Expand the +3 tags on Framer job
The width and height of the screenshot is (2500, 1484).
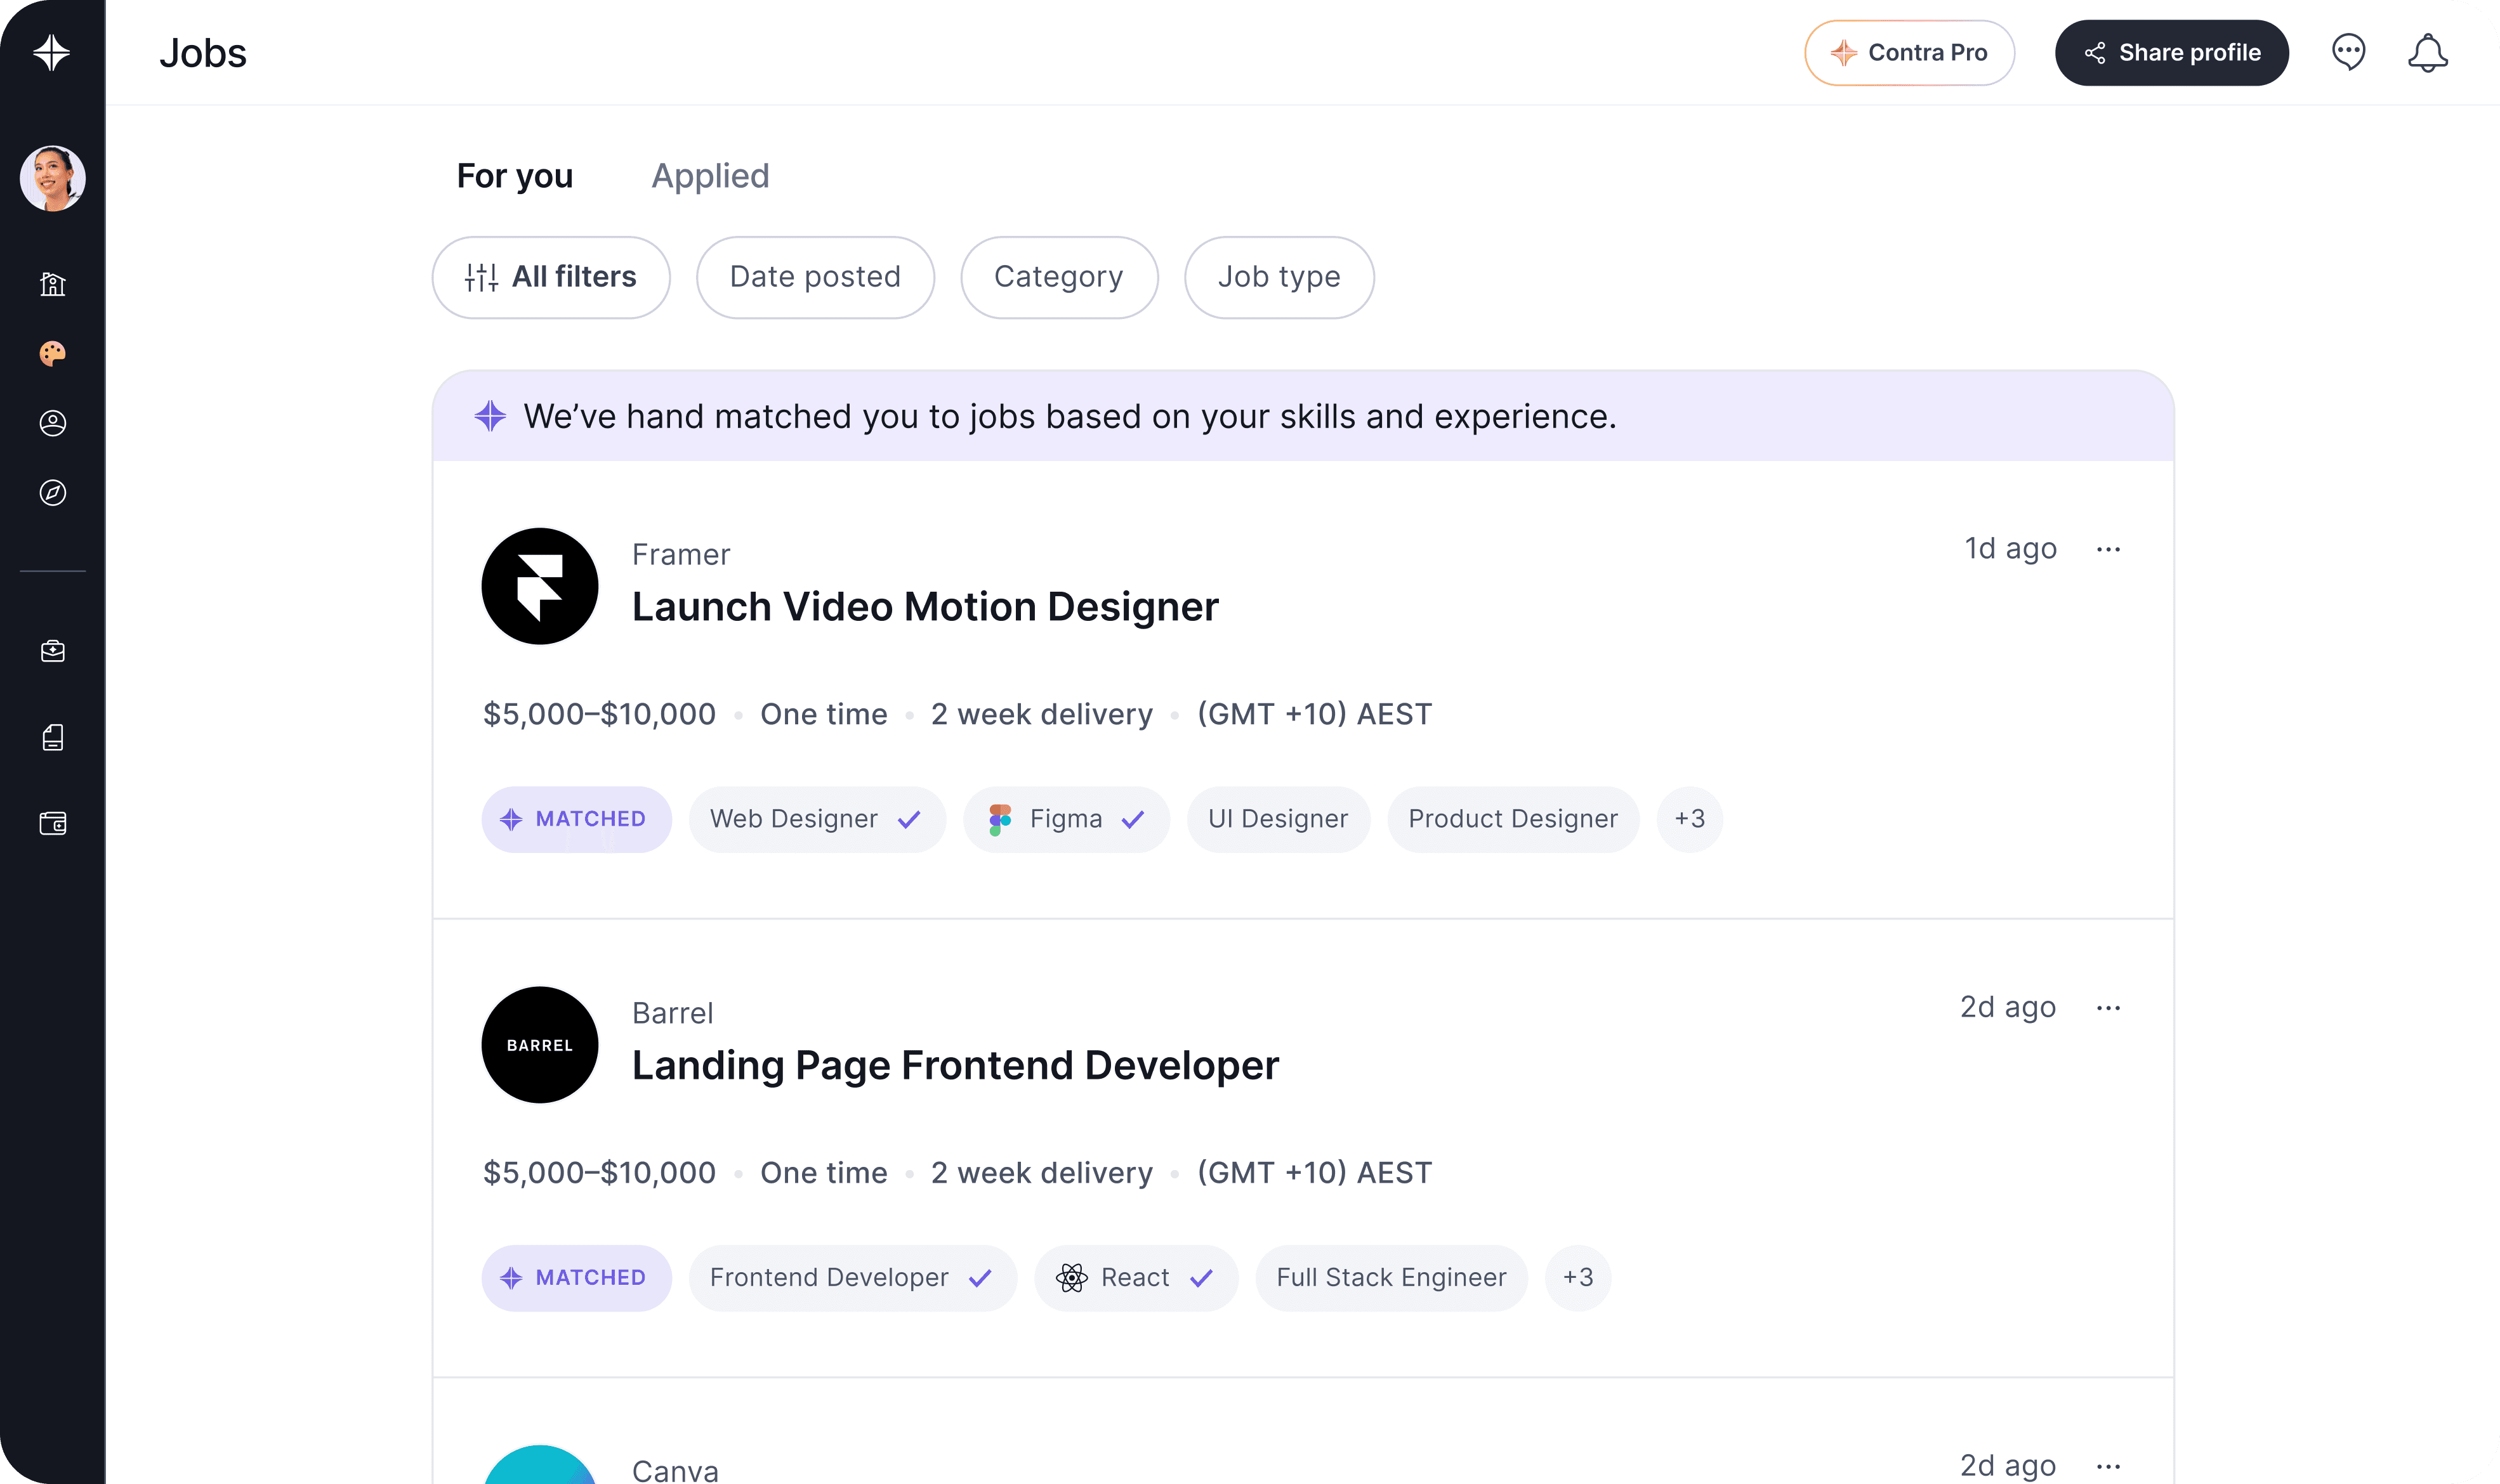(x=1688, y=819)
